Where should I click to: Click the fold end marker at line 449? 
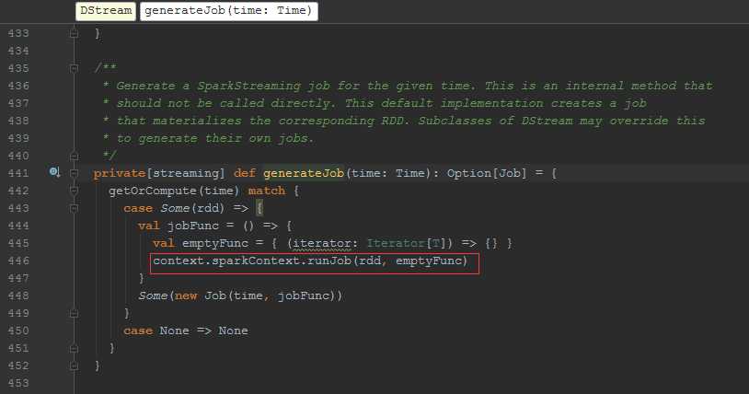74,313
